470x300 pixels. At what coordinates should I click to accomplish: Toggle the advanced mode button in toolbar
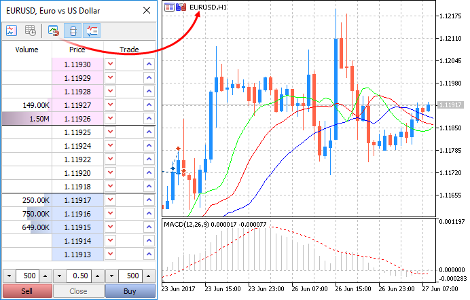click(92, 31)
